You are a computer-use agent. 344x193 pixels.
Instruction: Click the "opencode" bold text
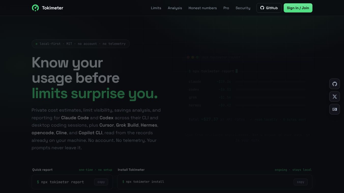pyautogui.click(x=43, y=133)
